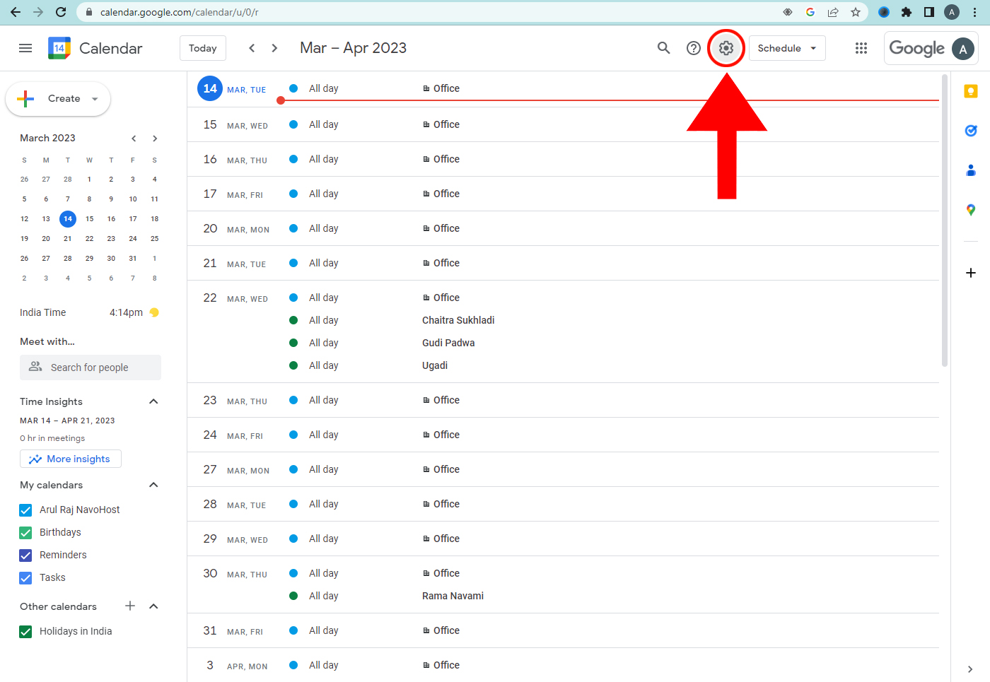Viewport: 990px width, 682px height.
Task: Select March 22 in mini calendar
Action: point(89,239)
